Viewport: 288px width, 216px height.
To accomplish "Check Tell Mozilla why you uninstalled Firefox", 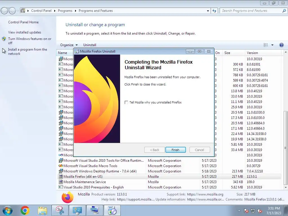I will pyautogui.click(x=126, y=102).
